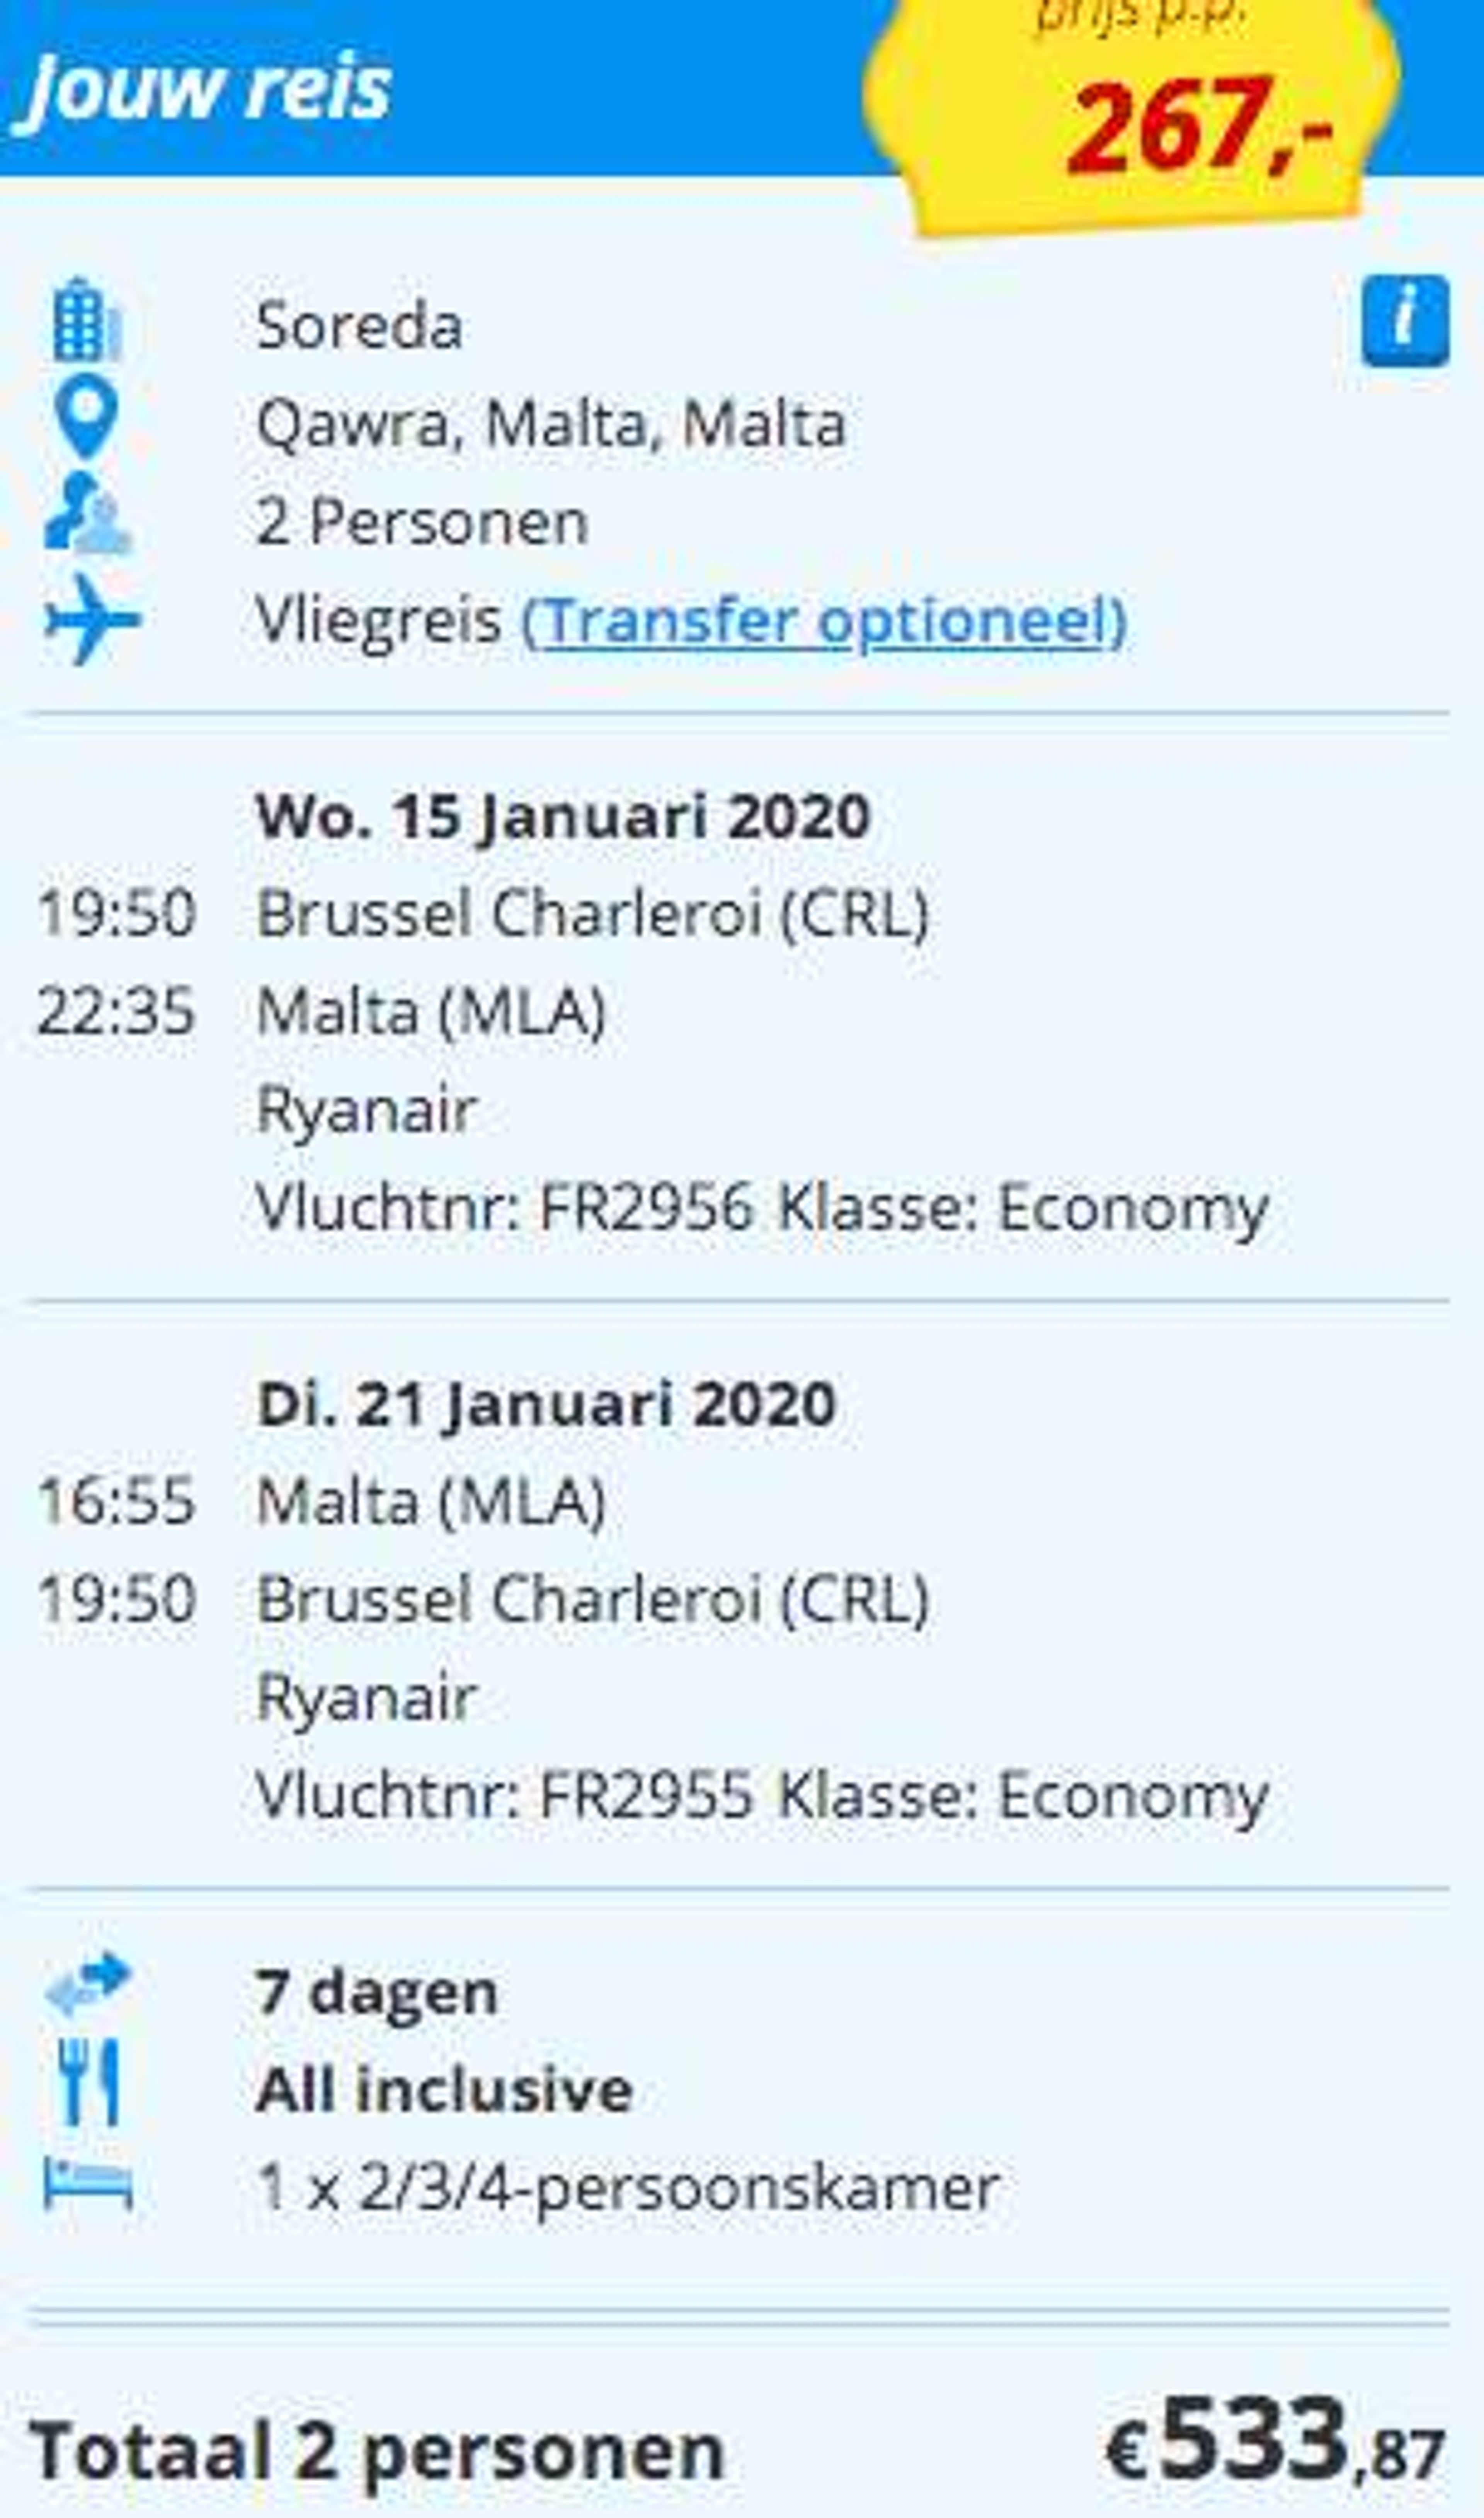Image resolution: width=1484 pixels, height=2518 pixels.
Task: Click the persons icon beside 2 Personen
Action: click(x=87, y=513)
